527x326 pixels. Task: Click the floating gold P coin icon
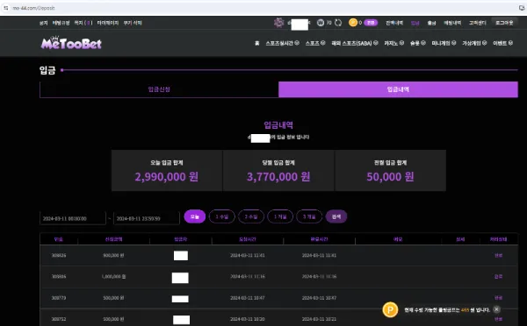[x=390, y=309]
